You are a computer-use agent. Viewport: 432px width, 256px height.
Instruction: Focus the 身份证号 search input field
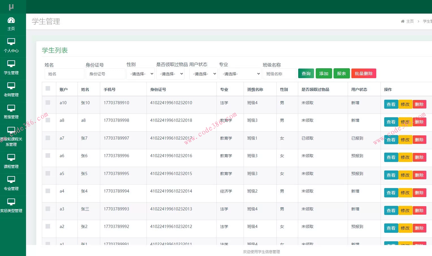click(x=105, y=74)
